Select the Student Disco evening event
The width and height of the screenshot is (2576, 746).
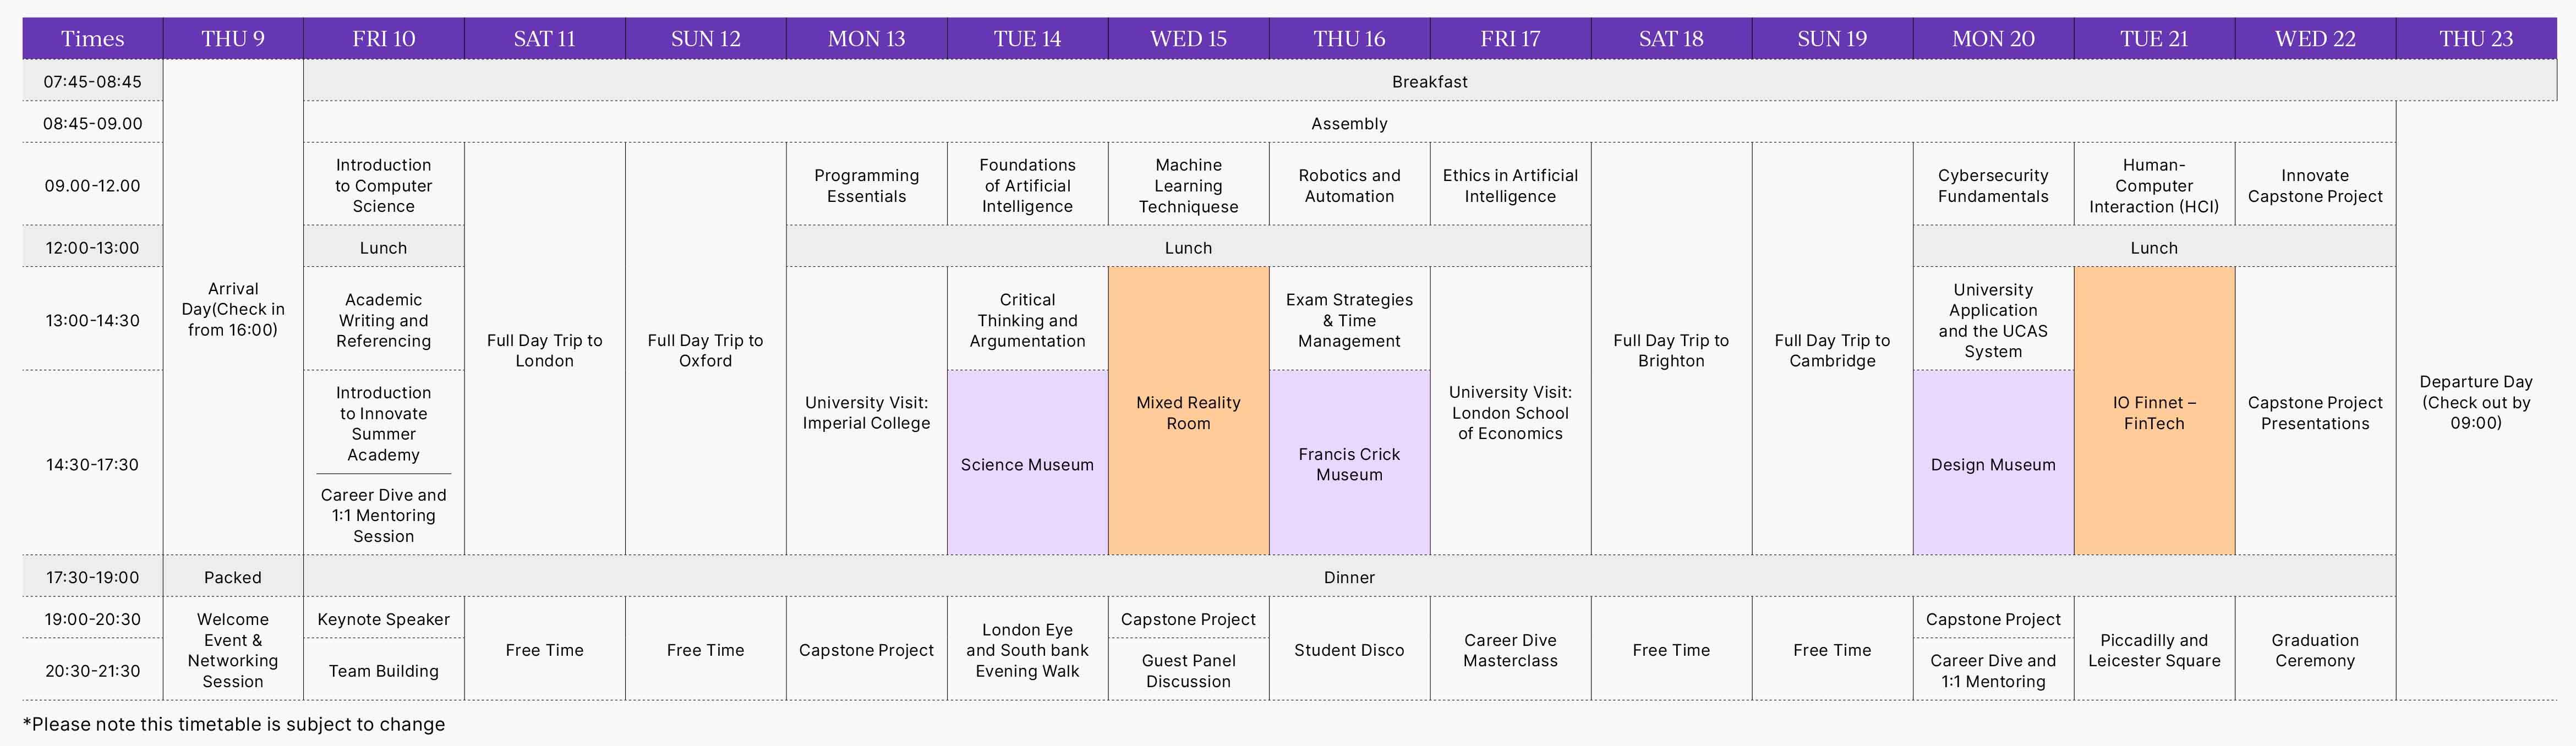pyautogui.click(x=1349, y=650)
